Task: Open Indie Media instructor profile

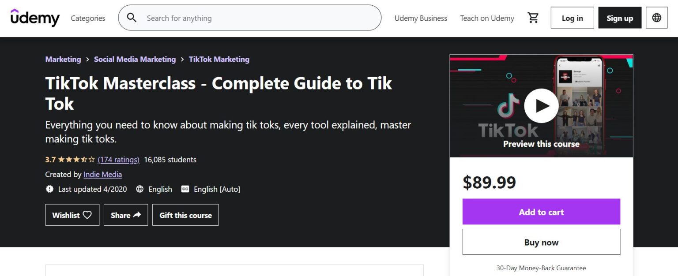Action: click(102, 174)
